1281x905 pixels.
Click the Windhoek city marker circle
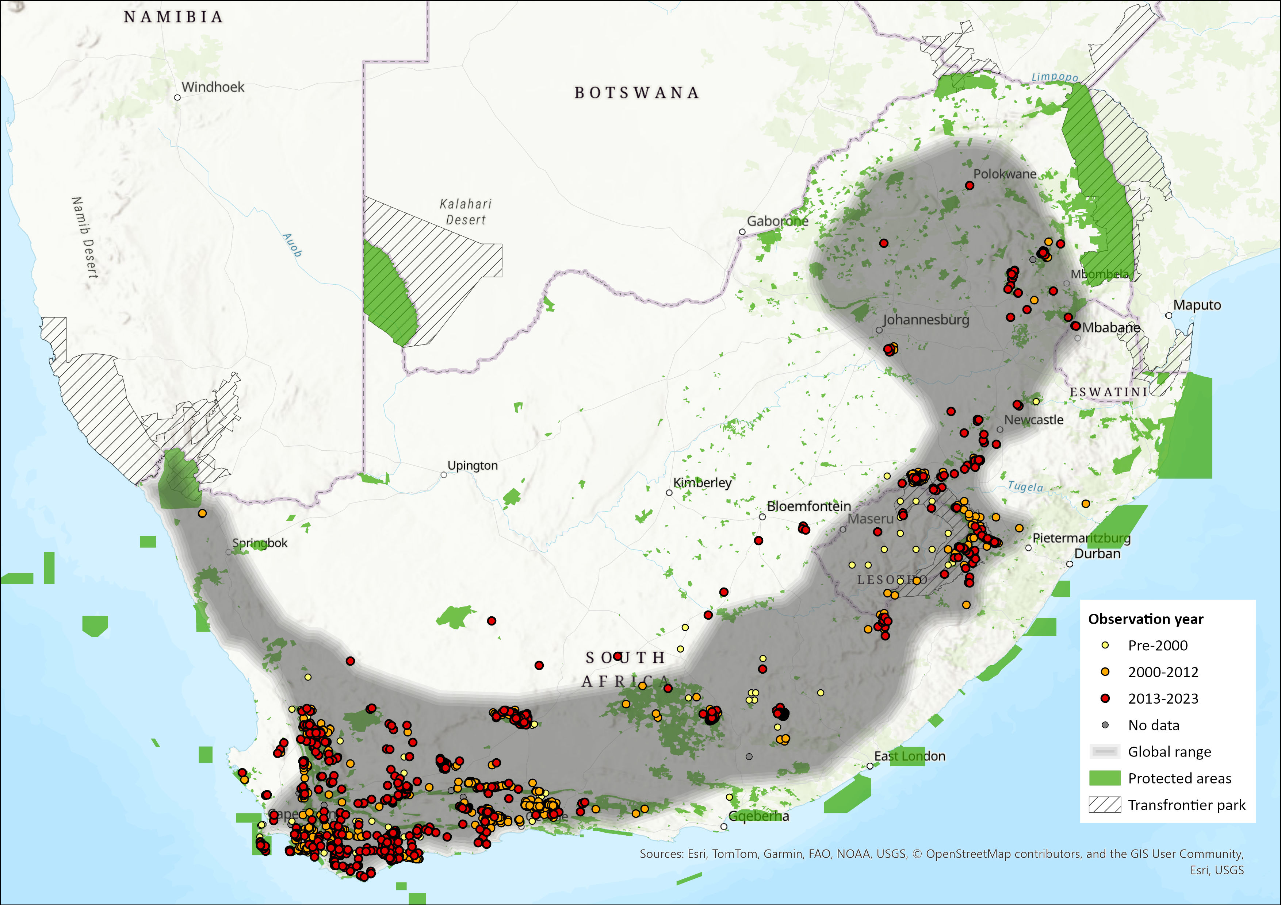pyautogui.click(x=177, y=97)
